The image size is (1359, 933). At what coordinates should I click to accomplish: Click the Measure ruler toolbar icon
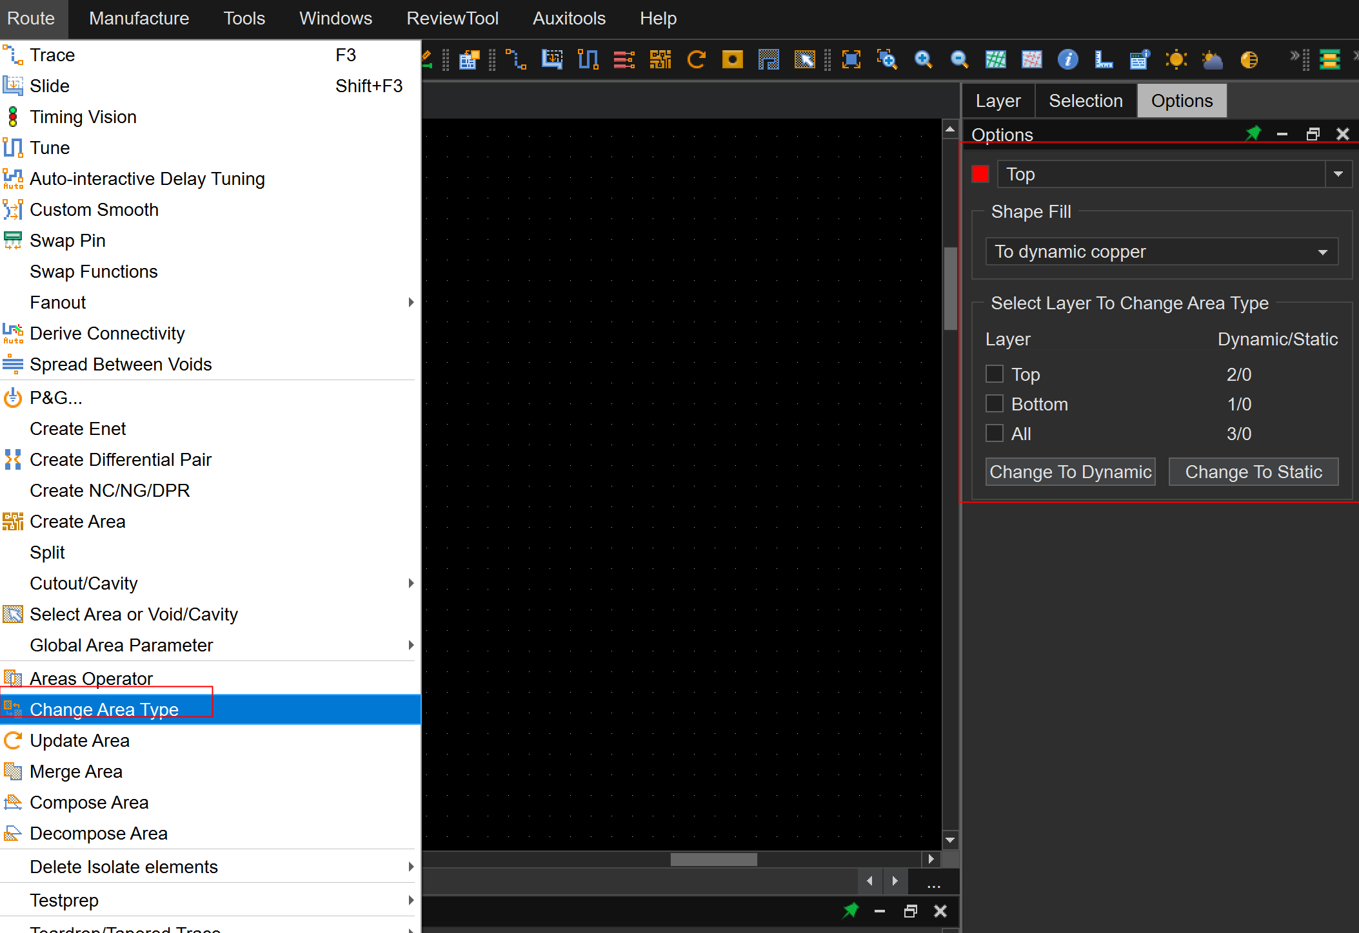click(1104, 60)
